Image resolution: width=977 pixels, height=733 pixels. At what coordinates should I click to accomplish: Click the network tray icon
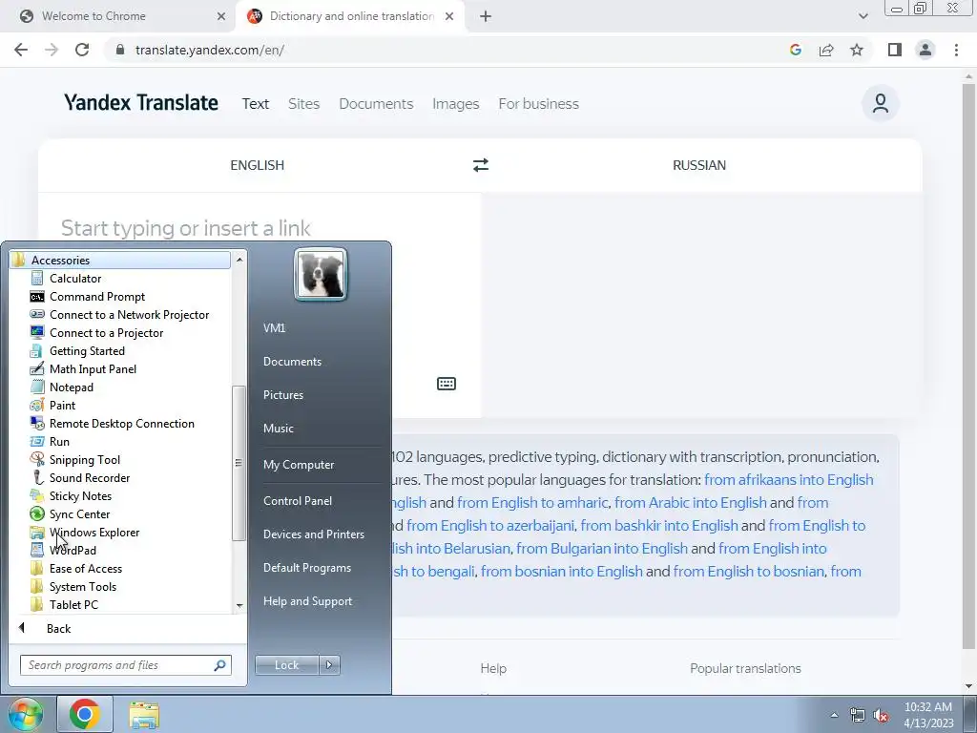point(858,716)
